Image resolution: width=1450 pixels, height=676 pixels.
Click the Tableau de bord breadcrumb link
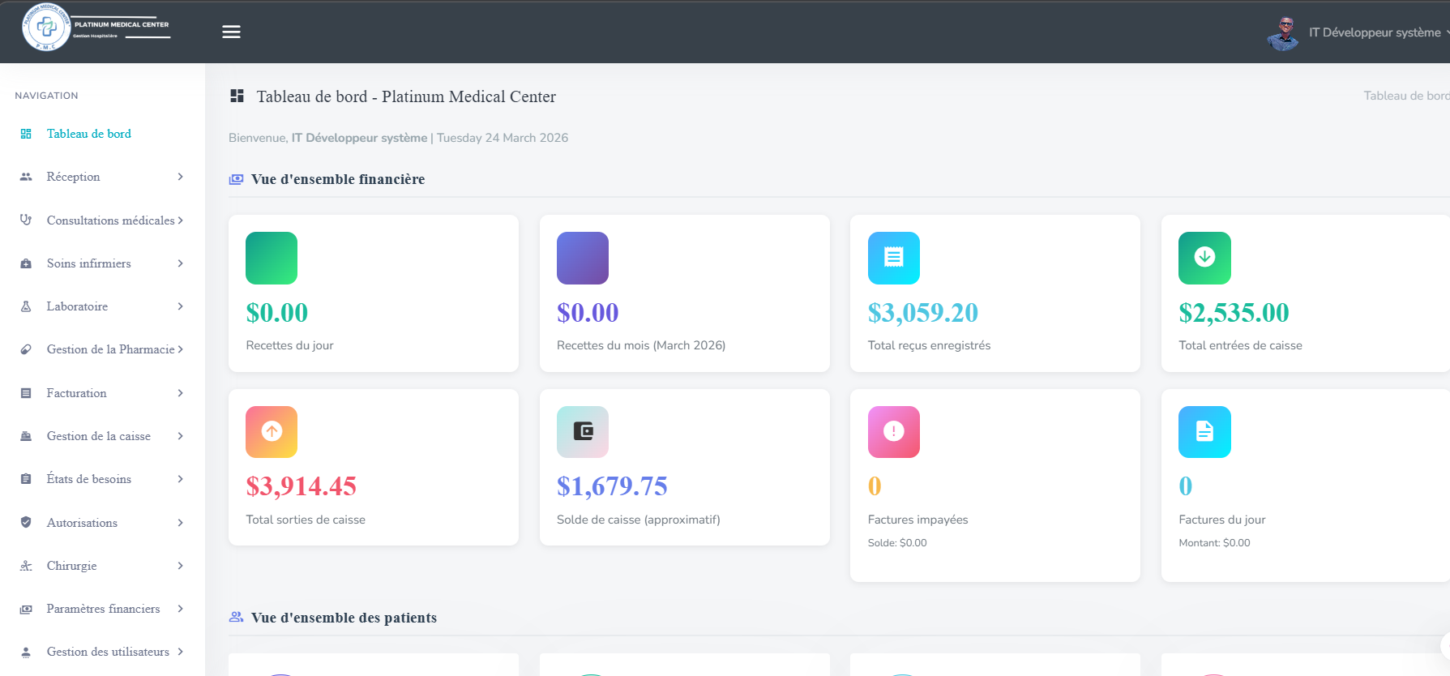click(1406, 96)
